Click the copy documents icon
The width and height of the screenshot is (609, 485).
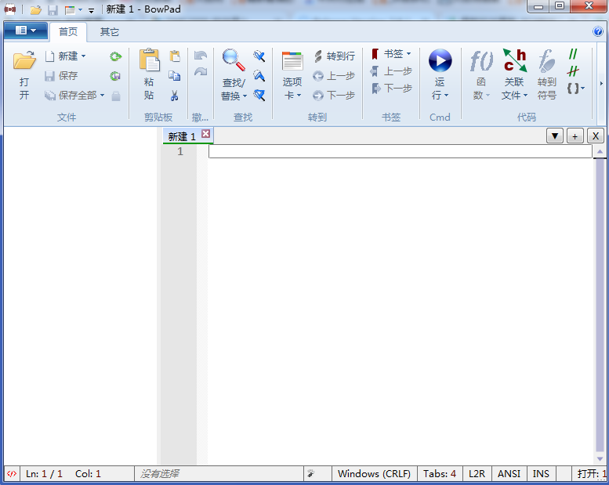click(x=174, y=76)
